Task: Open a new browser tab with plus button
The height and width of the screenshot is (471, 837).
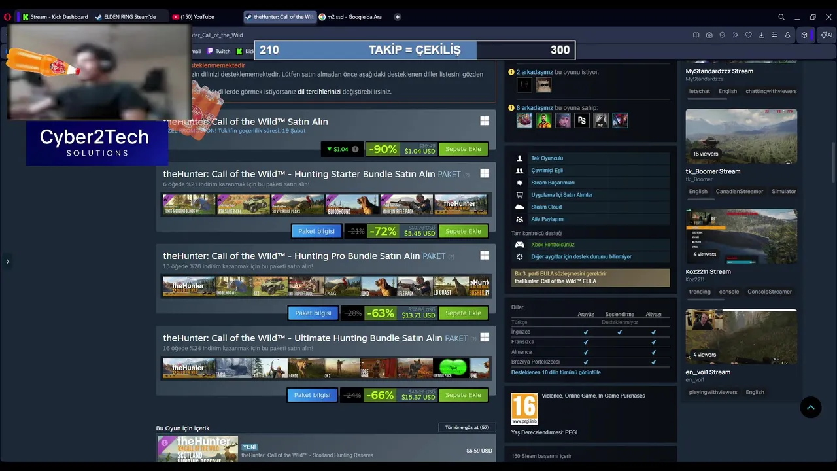Action: (x=398, y=17)
